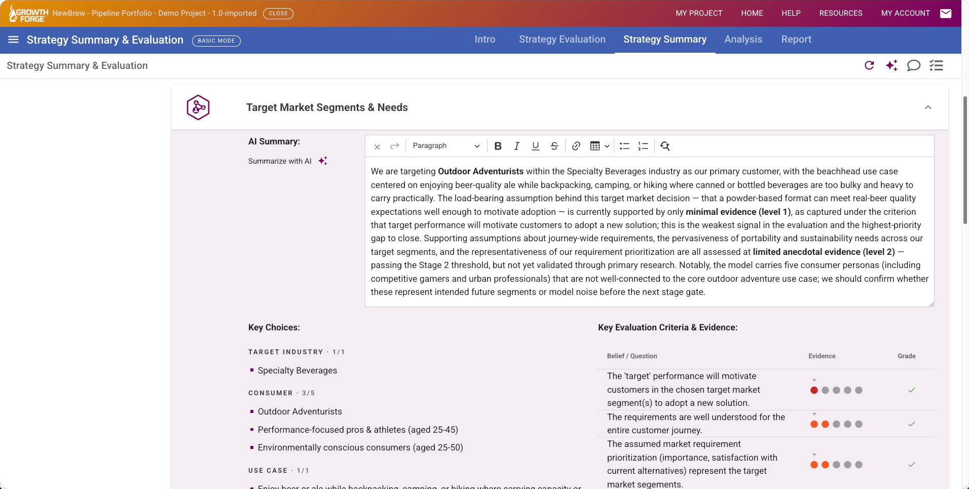Viewport: 969px width, 489px height.
Task: Click the sparkle icon beside Summarize with AI
Action: coord(323,161)
